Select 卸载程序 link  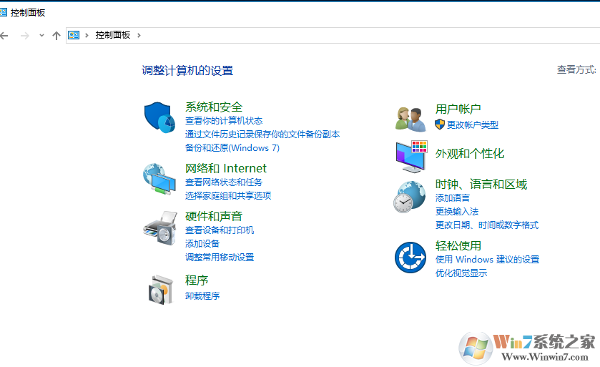coord(202,296)
